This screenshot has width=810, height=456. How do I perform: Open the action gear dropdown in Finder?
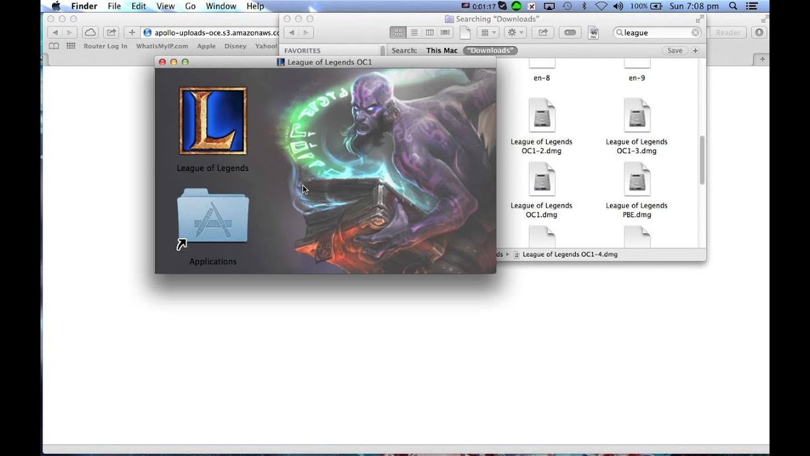[515, 32]
